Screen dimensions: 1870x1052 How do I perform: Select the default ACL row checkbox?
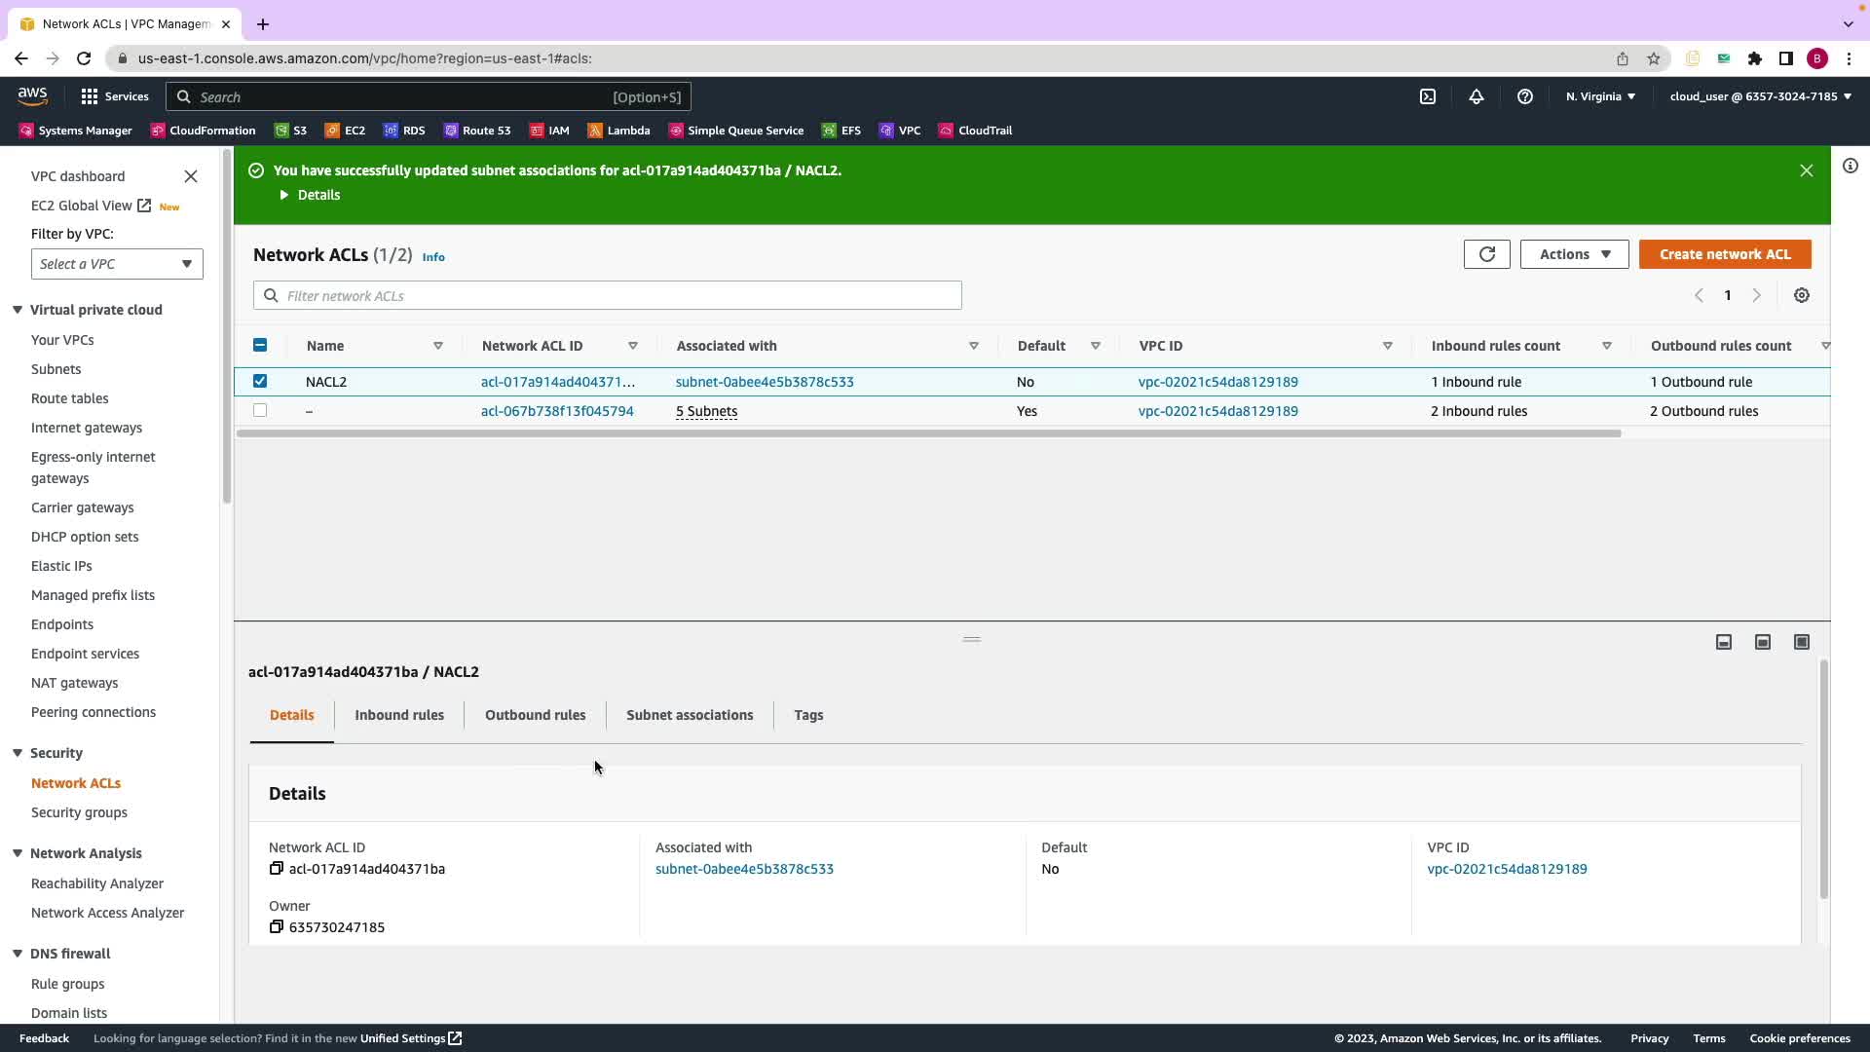(260, 411)
